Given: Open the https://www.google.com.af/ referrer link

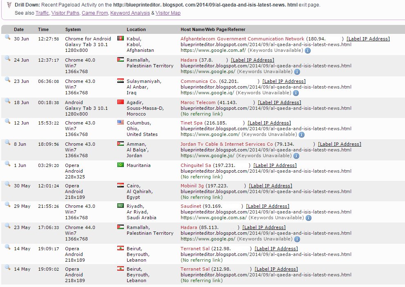Looking at the screenshot, I should coord(213,50).
